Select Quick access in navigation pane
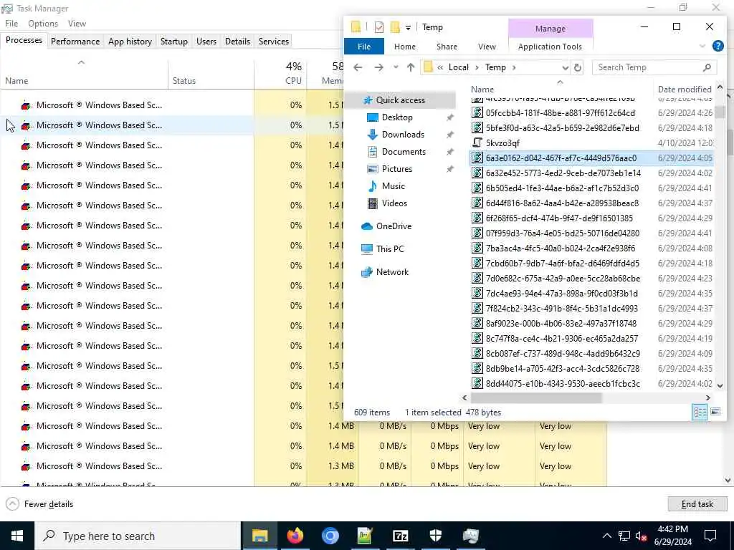The image size is (734, 550). tap(400, 100)
